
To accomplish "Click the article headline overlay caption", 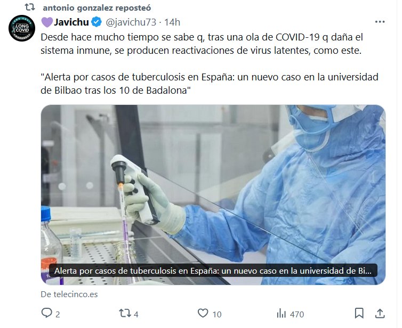I will tap(213, 270).
